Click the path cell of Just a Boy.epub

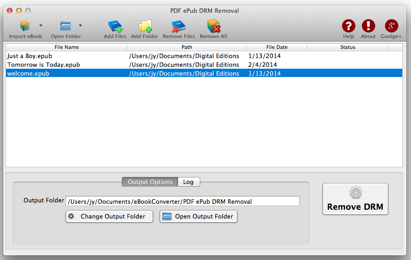coord(184,56)
